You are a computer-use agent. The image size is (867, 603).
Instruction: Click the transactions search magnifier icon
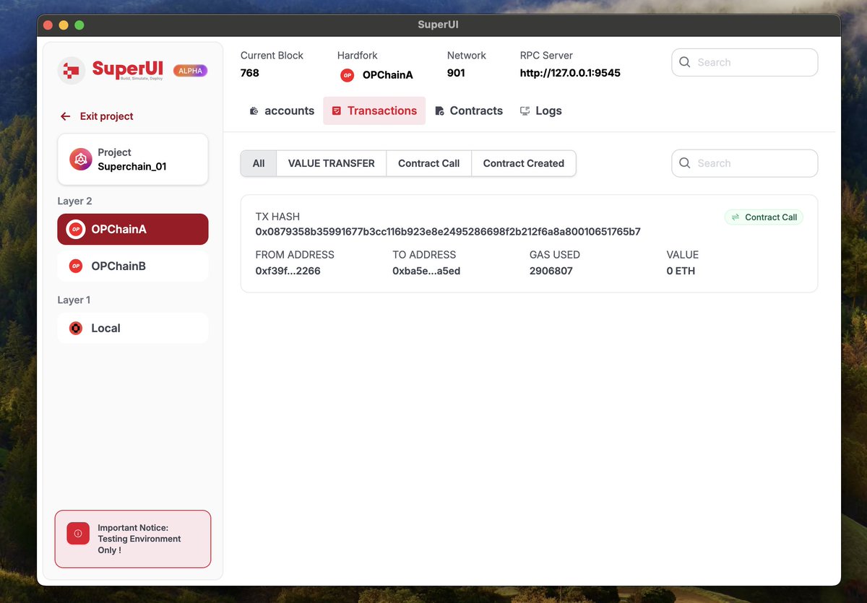click(x=685, y=163)
